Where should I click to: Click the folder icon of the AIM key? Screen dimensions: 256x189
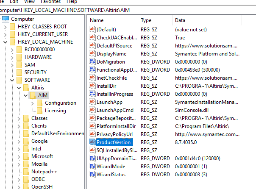click(33, 95)
